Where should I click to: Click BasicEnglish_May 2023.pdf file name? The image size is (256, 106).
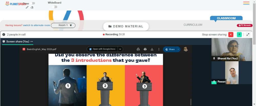point(42,49)
